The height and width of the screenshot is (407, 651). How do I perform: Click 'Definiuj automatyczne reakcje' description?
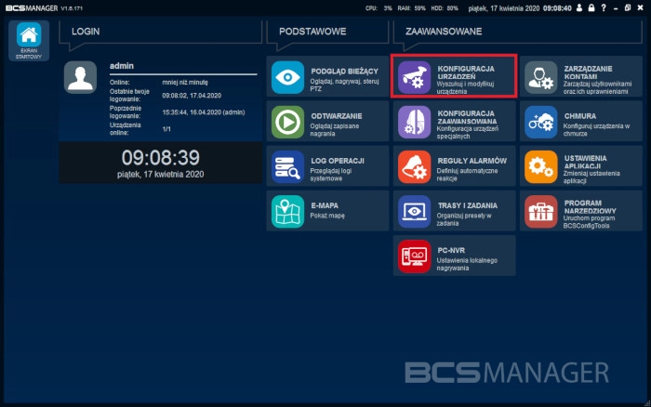pyautogui.click(x=467, y=175)
